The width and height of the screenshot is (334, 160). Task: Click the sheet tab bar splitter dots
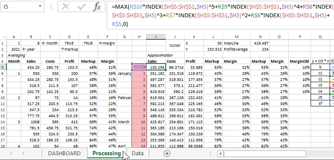click(210, 154)
